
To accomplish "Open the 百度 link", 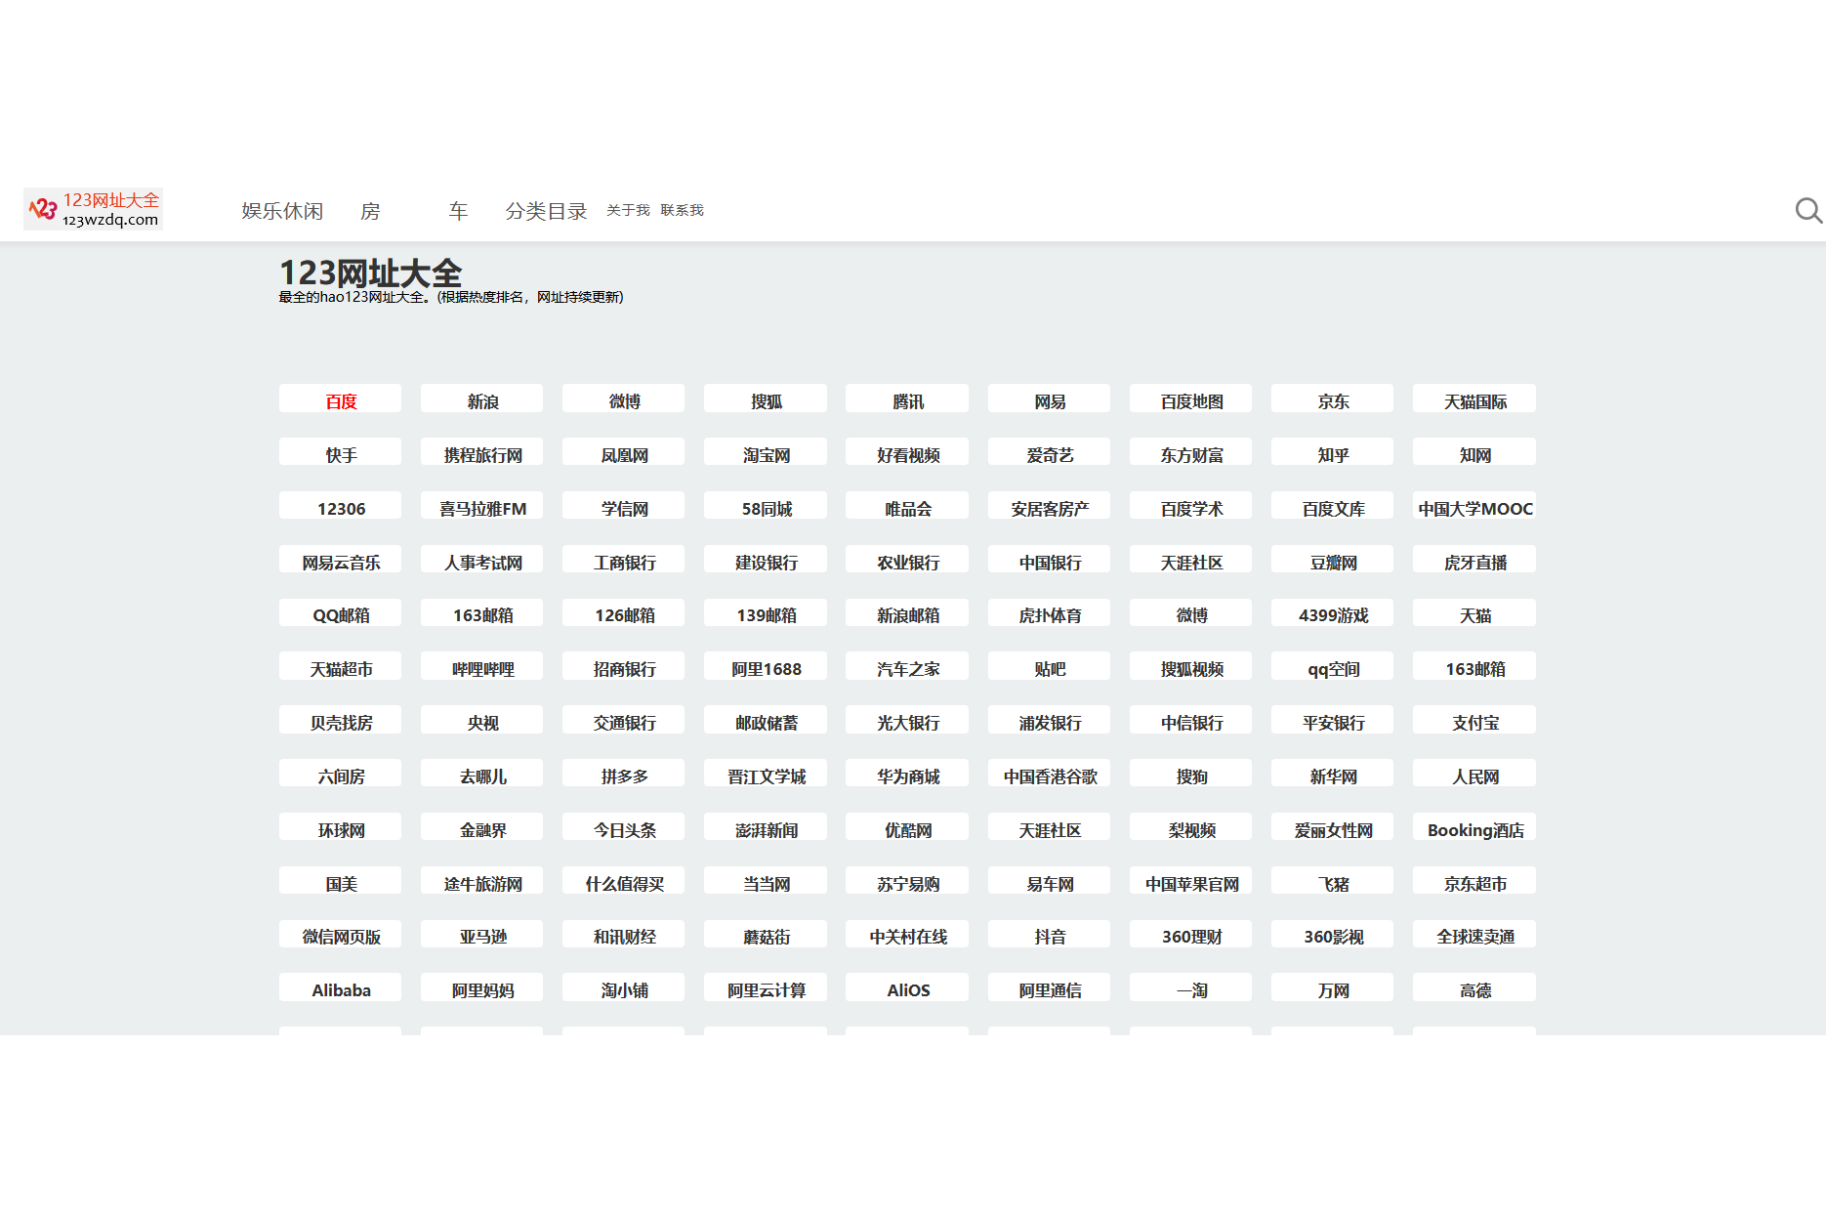I will click(x=341, y=400).
